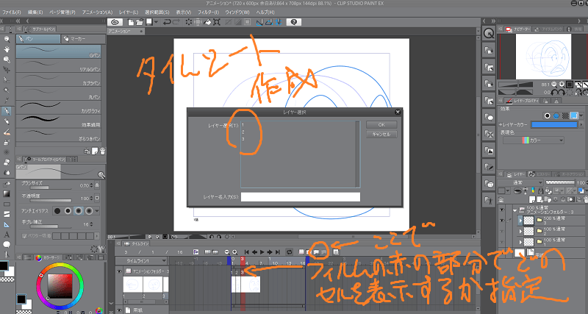Click the blue layer color swatch
The height and width of the screenshot is (314, 588).
[x=552, y=126]
